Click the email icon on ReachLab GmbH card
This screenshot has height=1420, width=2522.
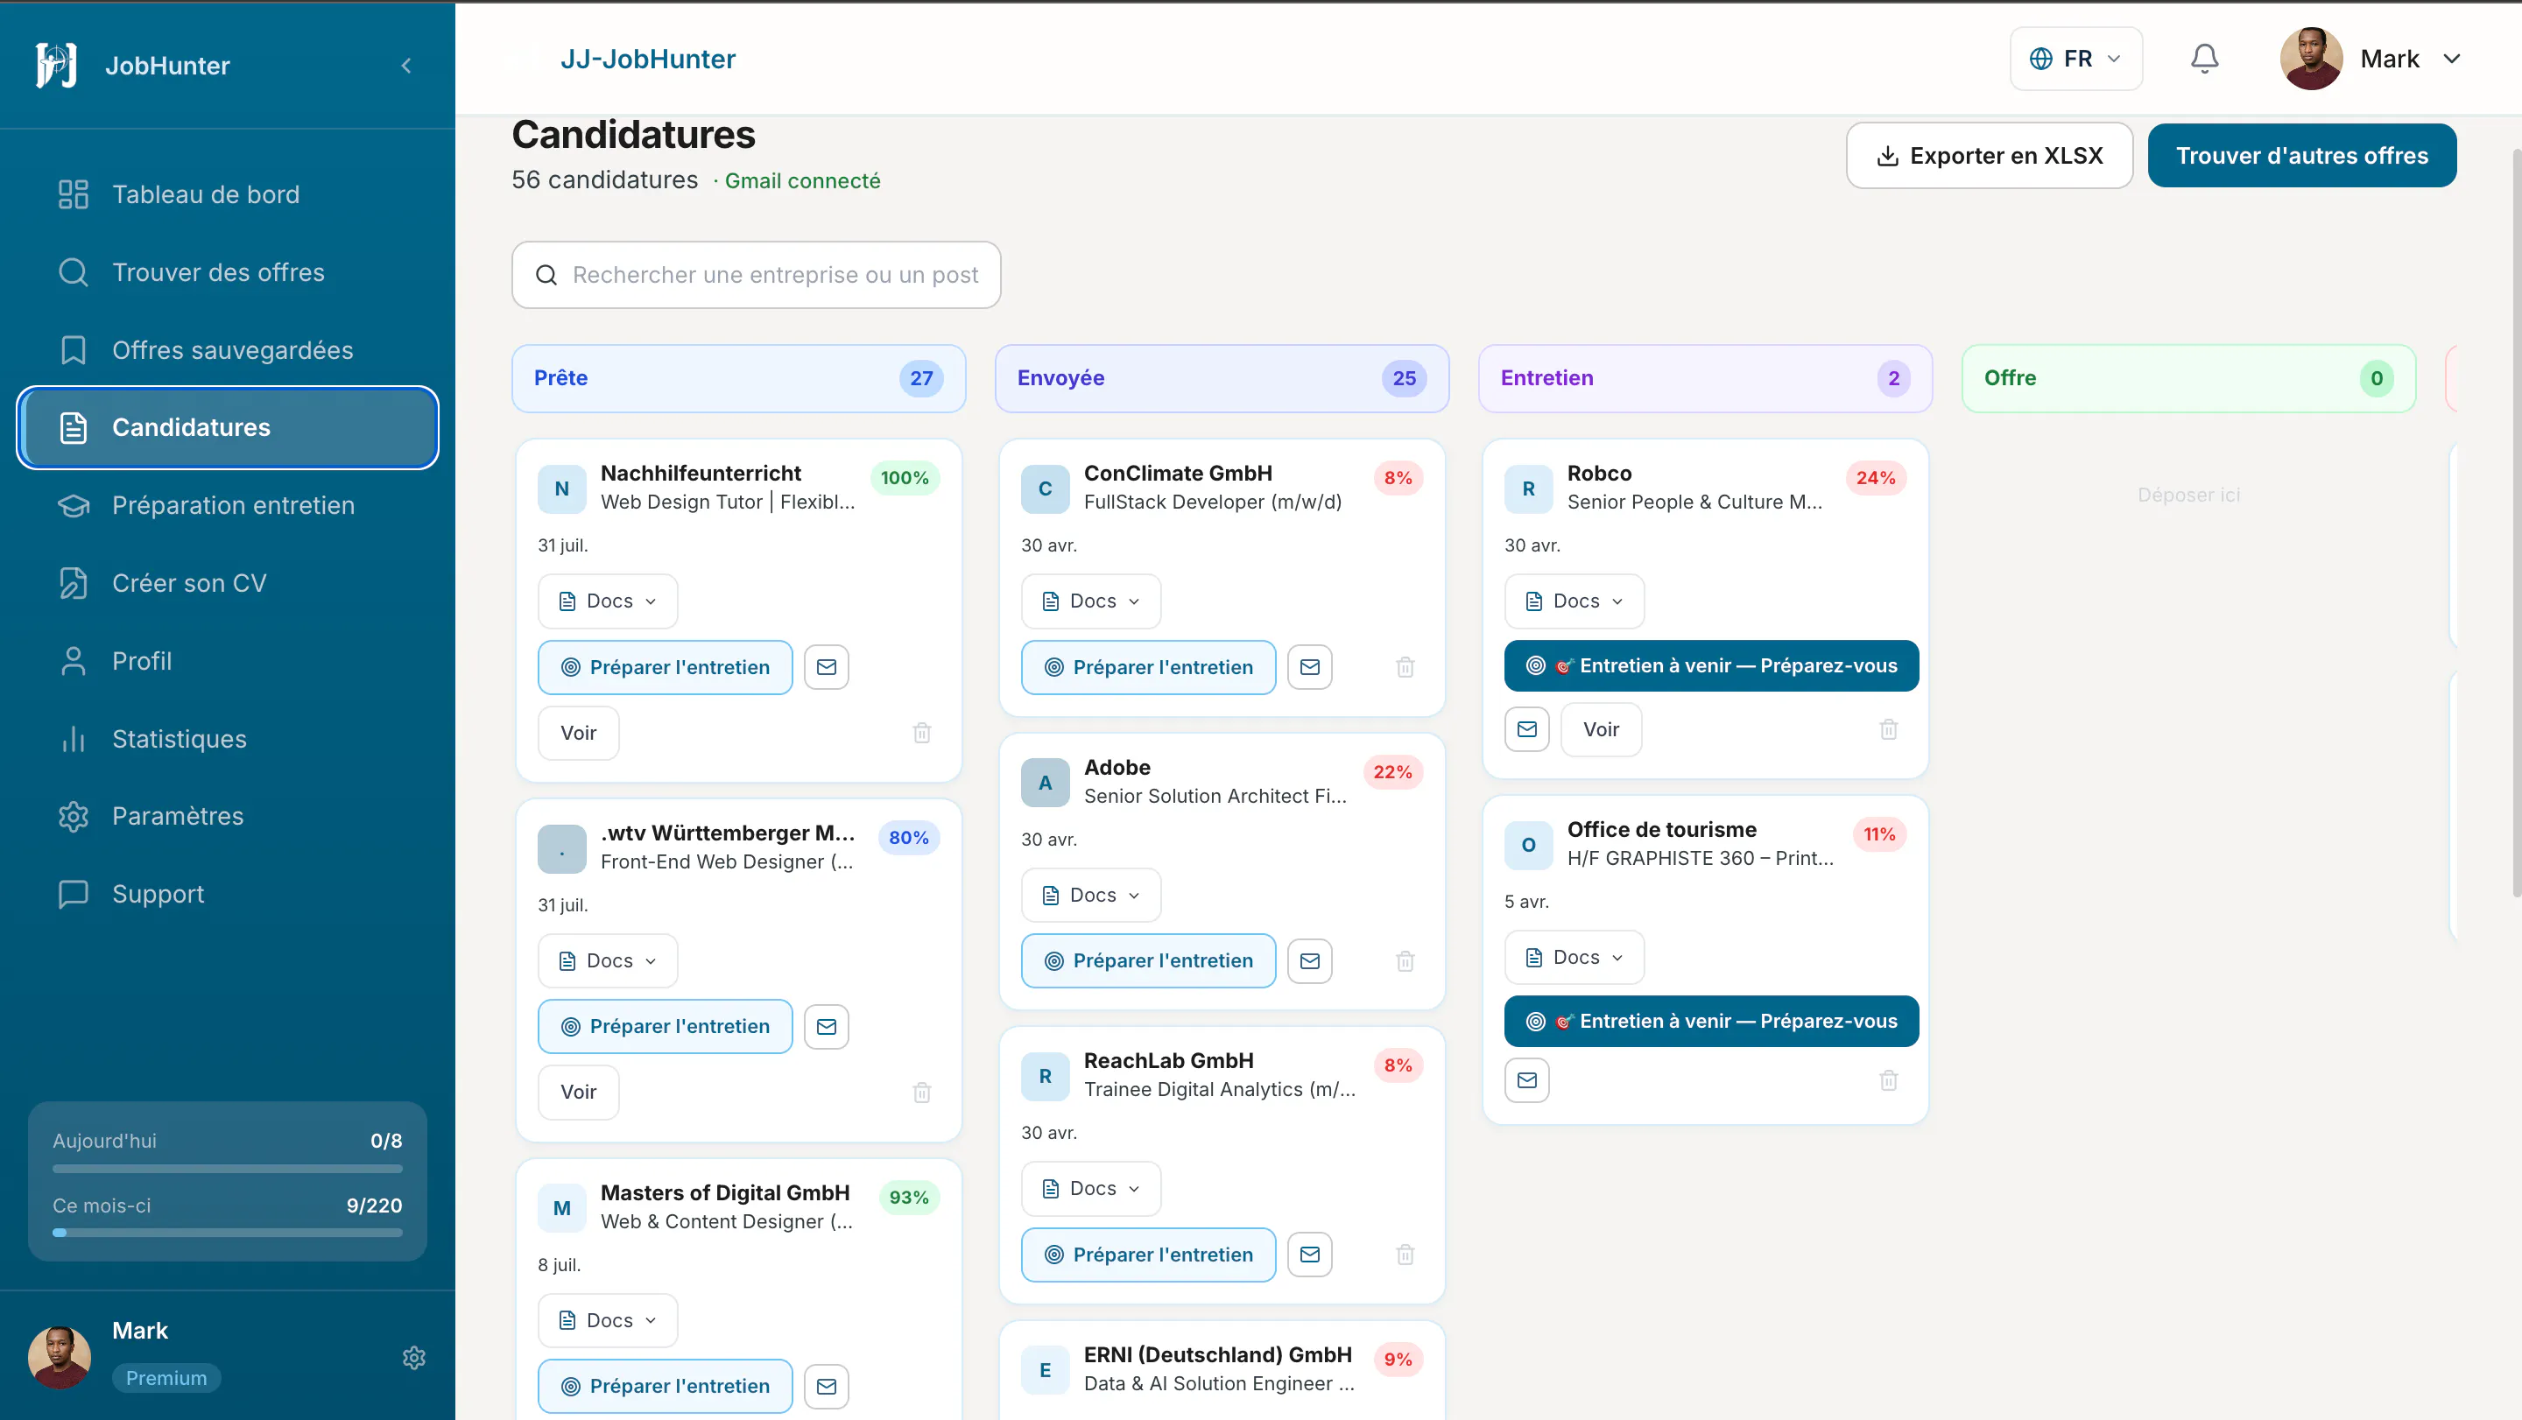pos(1310,1255)
